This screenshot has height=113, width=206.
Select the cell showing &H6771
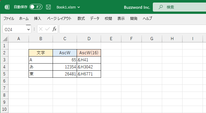[89, 74]
